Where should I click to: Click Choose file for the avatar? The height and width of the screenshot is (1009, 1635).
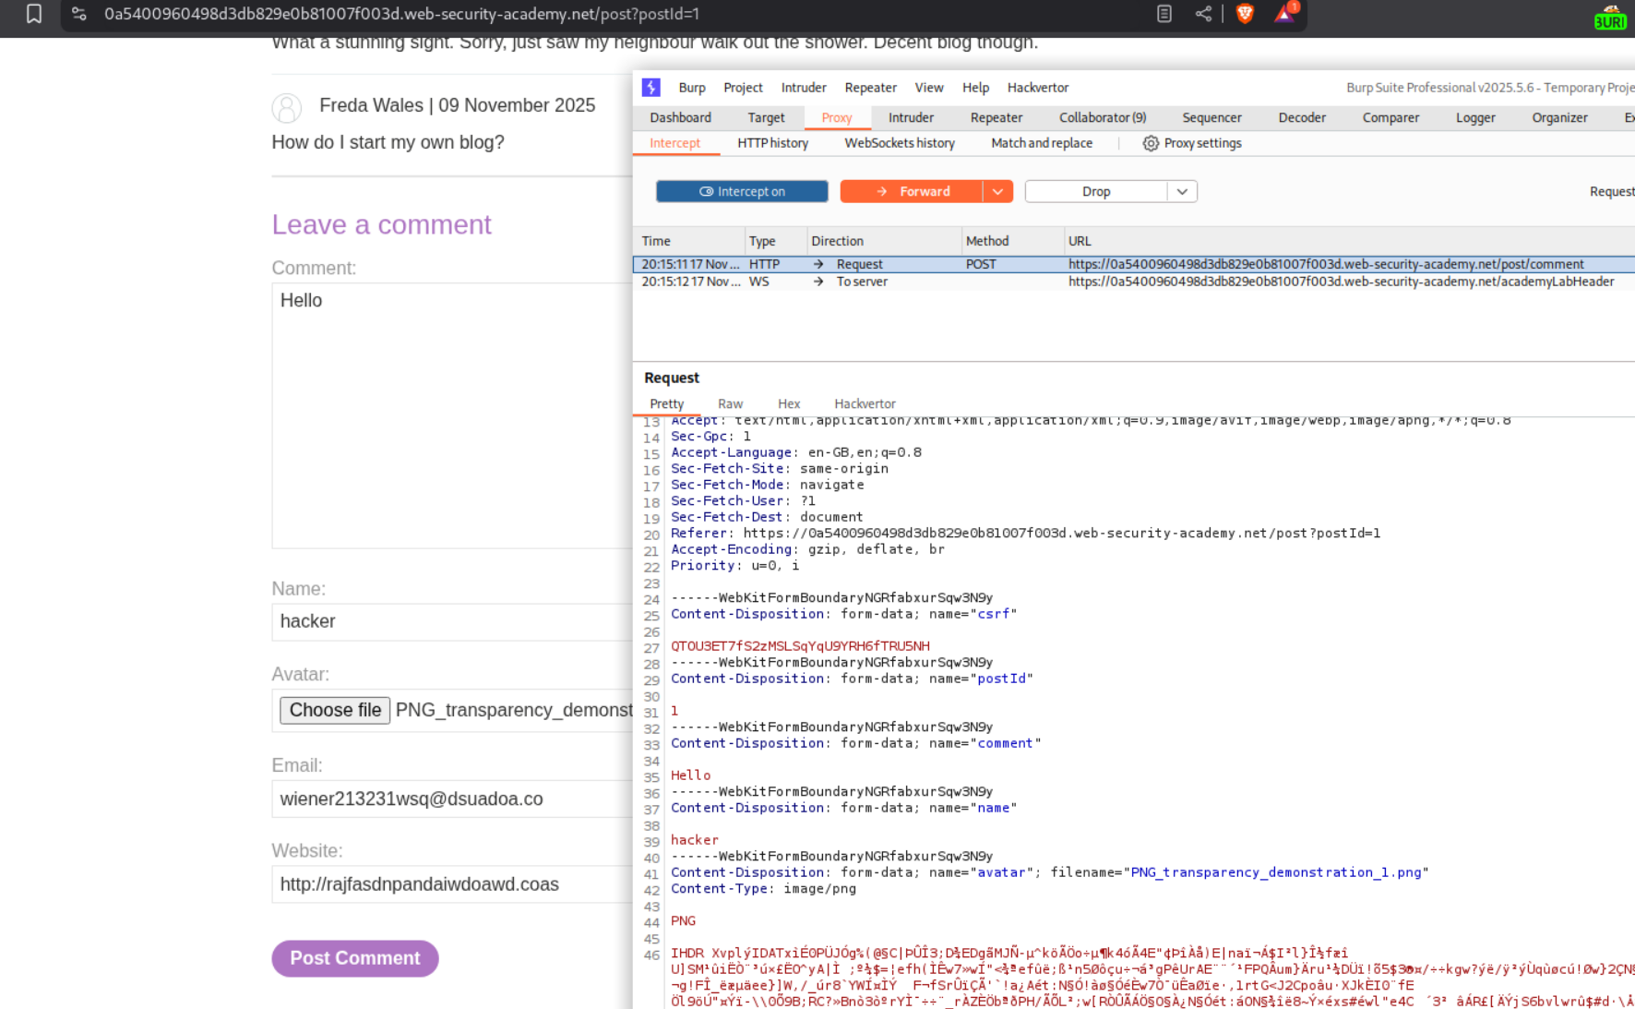335,710
